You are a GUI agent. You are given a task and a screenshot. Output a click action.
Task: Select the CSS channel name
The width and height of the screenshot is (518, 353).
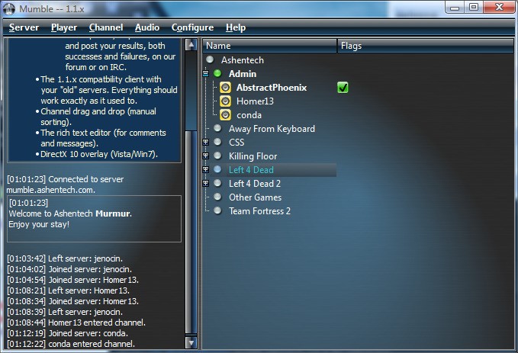236,143
